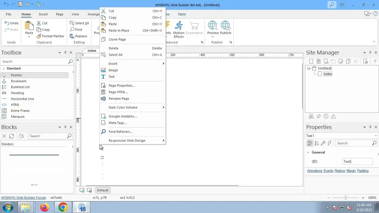Collapse the Untitled1 tree node
This screenshot has width=379, height=213.
(x=309, y=68)
